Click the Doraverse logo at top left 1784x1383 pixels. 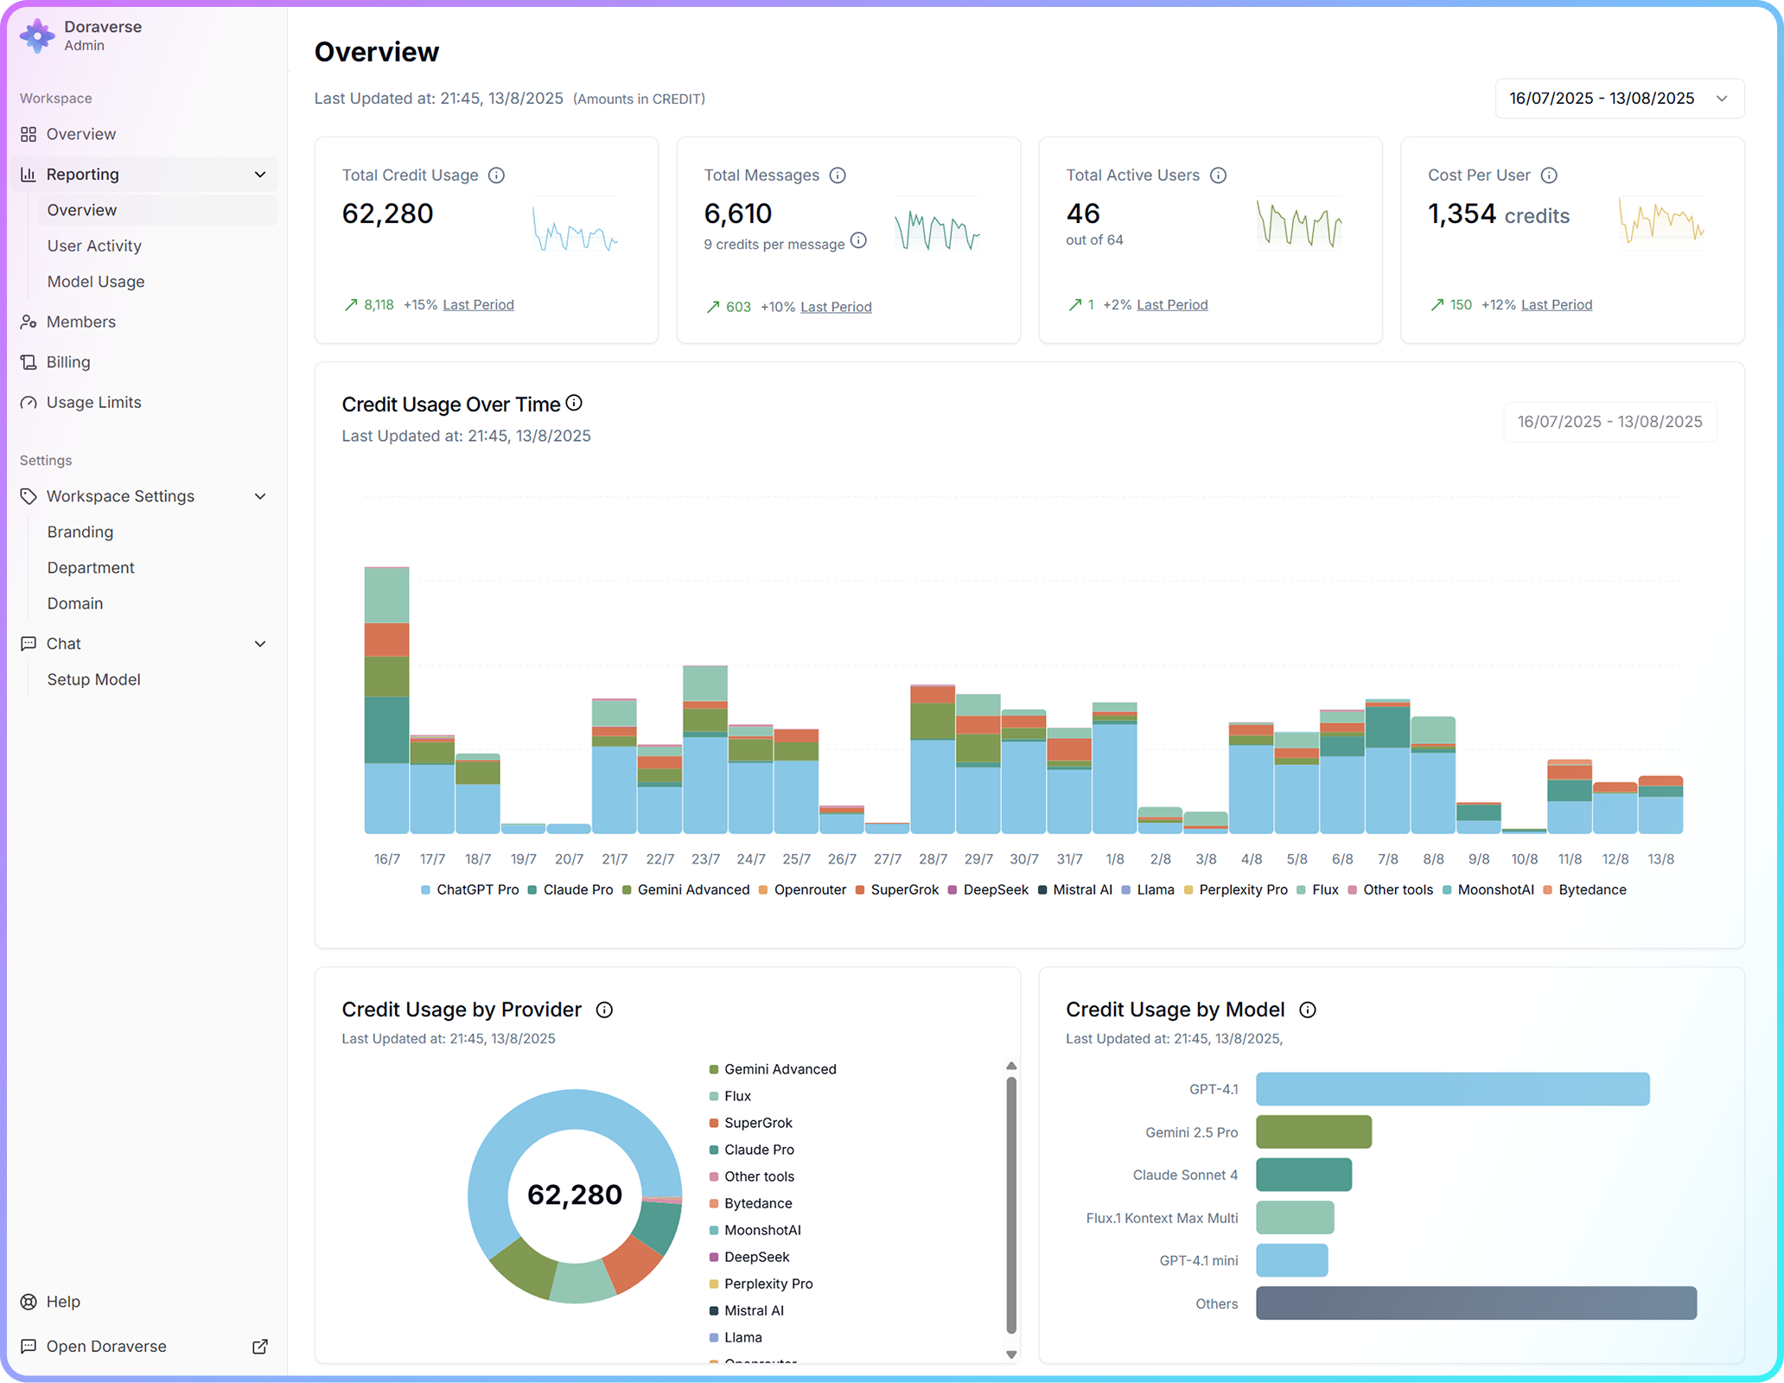pyautogui.click(x=37, y=35)
